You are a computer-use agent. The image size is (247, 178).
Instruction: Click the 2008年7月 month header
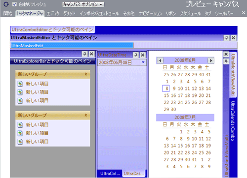pos(185,118)
